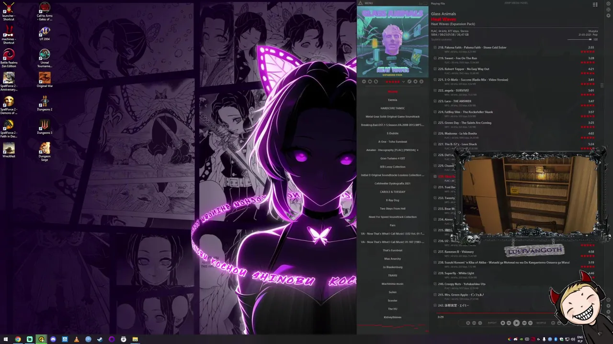The image size is (613, 344).
Task: Open the SEB Lossy Collection playlist
Action: pos(392,167)
